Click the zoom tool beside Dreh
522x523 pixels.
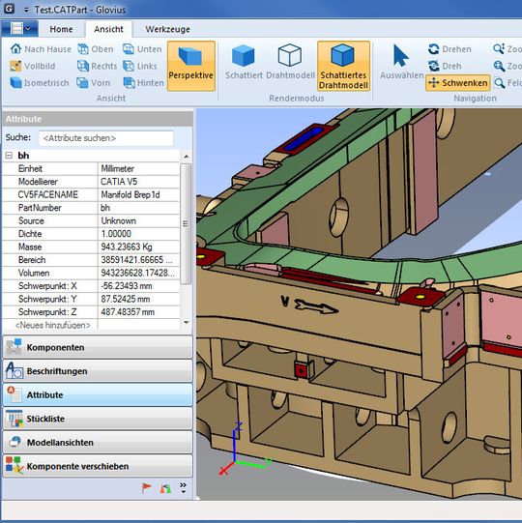507,66
